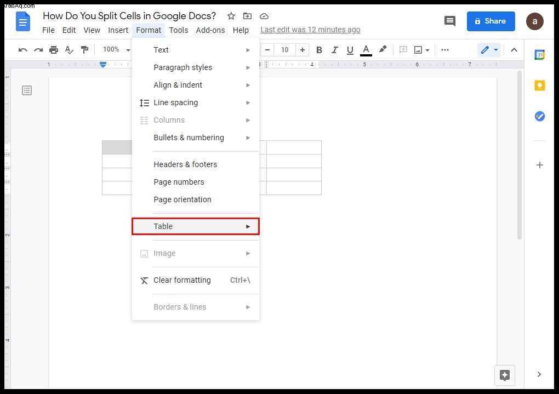
Task: Click the Share button
Action: pos(491,21)
